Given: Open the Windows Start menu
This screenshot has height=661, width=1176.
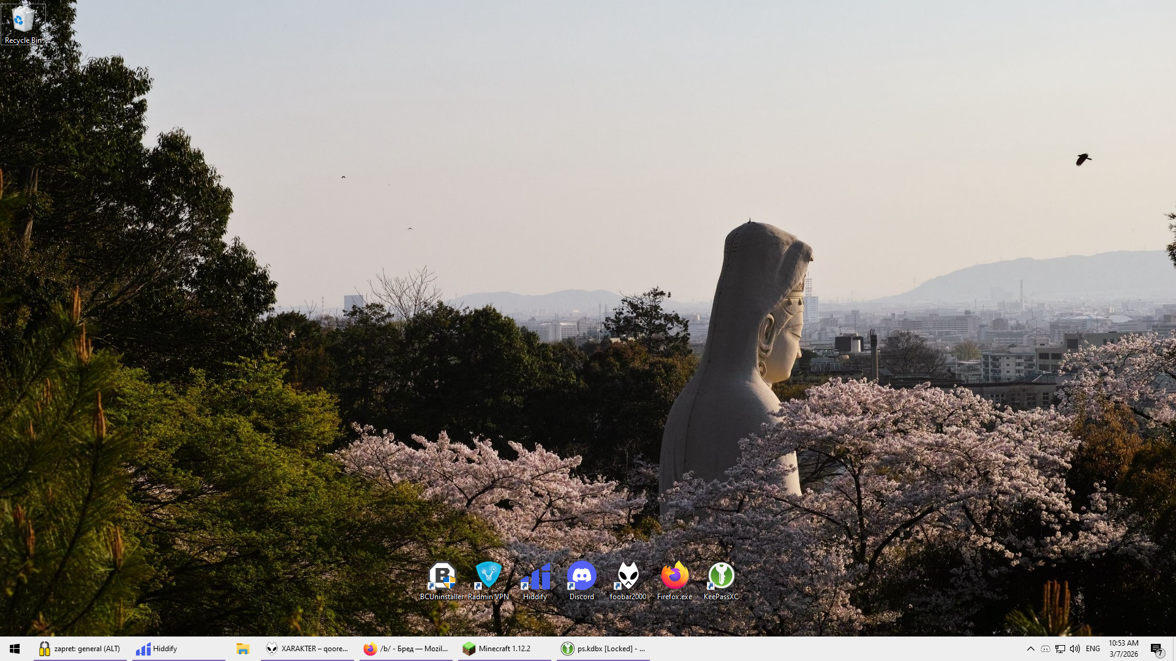Looking at the screenshot, I should pyautogui.click(x=15, y=649).
